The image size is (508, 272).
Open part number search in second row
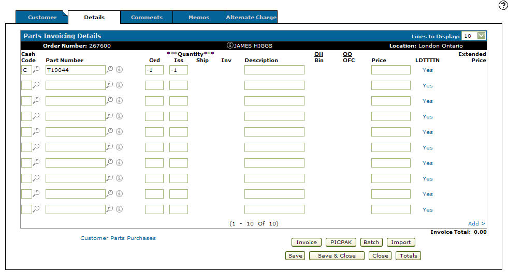click(109, 85)
